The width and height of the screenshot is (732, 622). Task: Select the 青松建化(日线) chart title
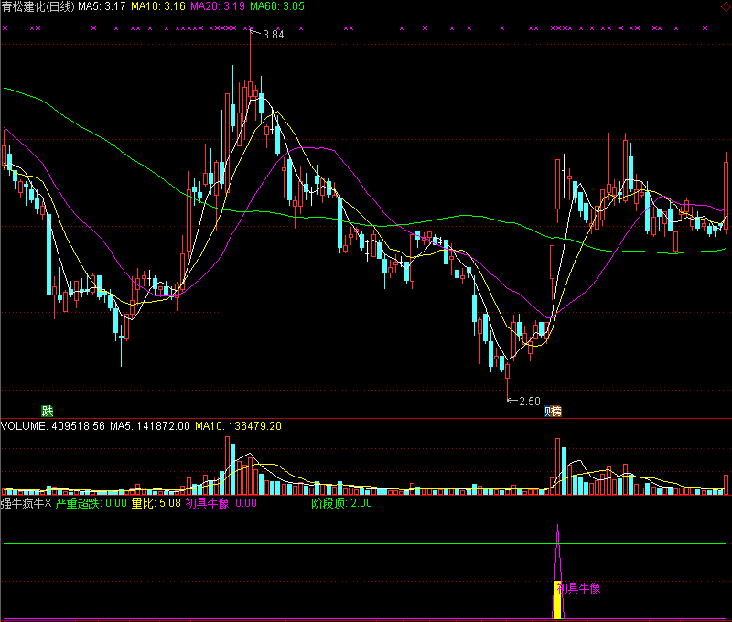[38, 6]
